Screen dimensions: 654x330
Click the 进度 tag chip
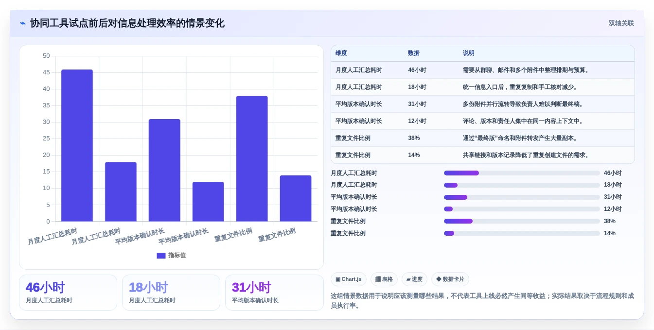coord(414,279)
